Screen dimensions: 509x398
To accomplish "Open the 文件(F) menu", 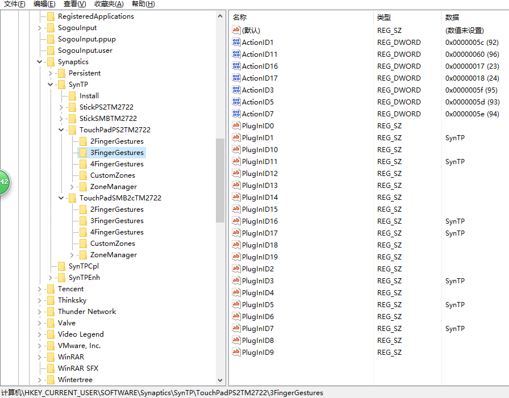I will point(14,4).
